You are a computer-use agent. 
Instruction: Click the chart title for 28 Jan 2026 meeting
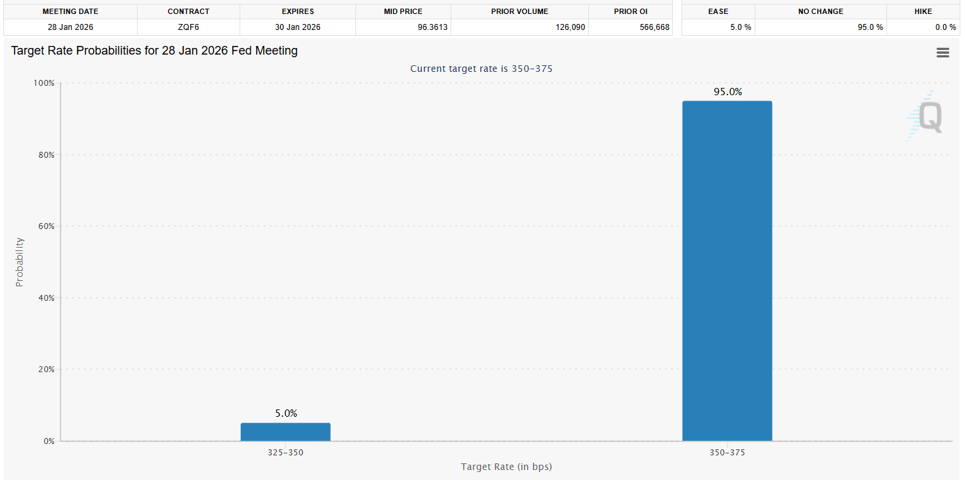point(154,51)
